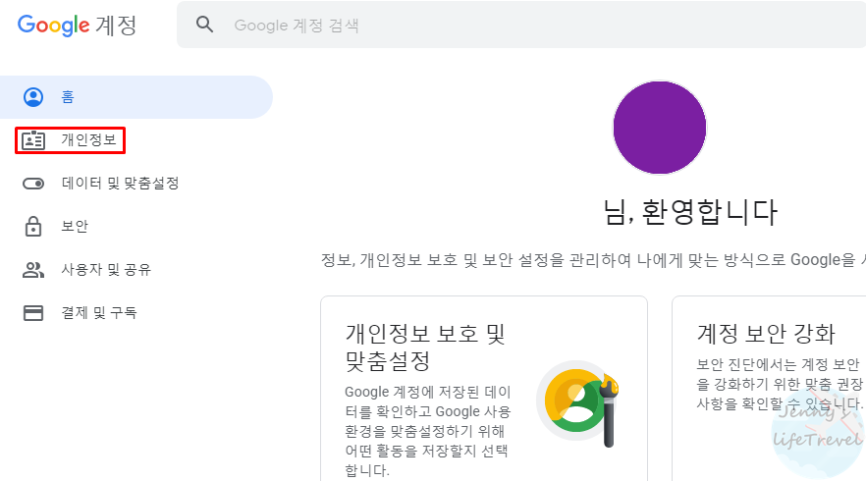The image size is (866, 481).
Task: Focus the Google 계정 검색 field
Action: 521,25
